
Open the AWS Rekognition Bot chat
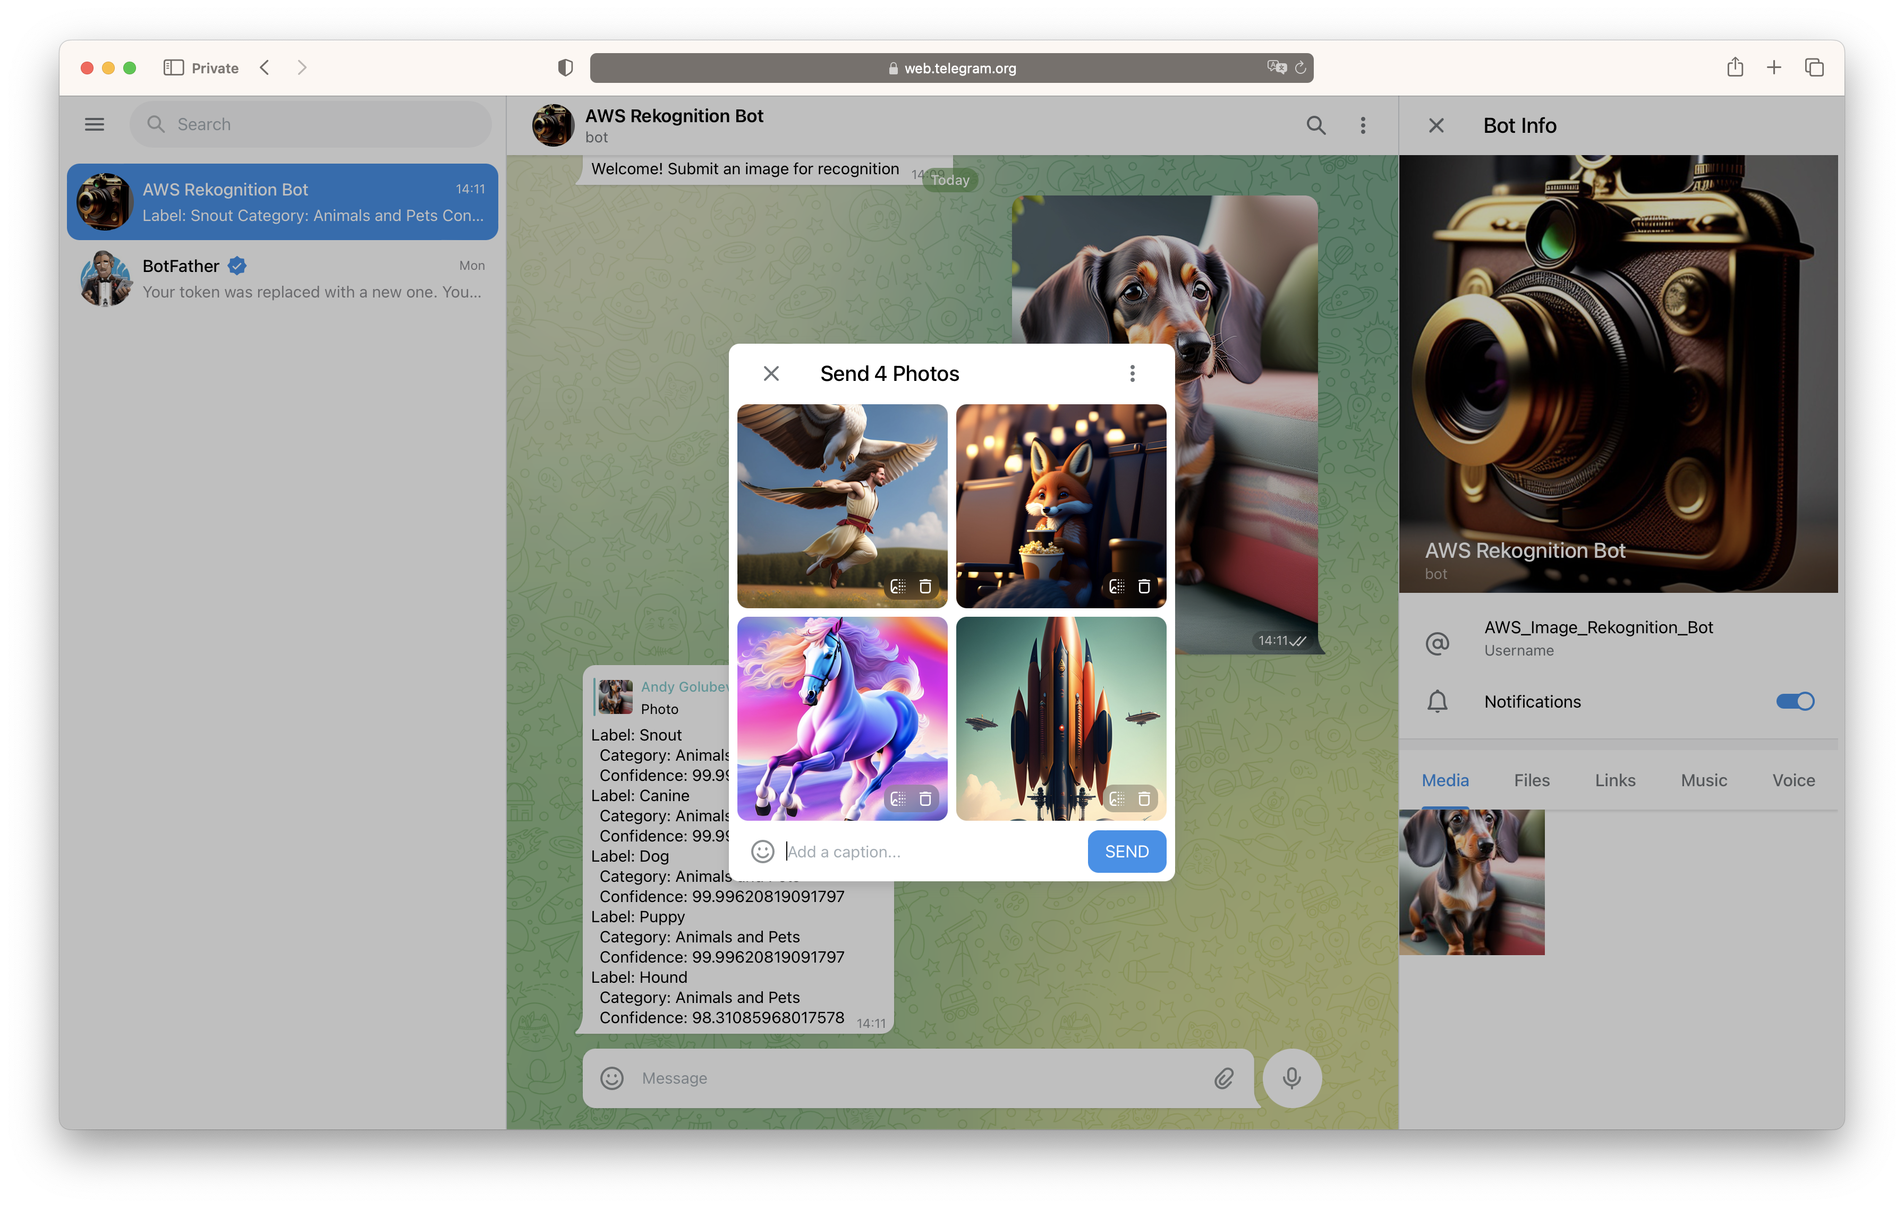coord(282,201)
